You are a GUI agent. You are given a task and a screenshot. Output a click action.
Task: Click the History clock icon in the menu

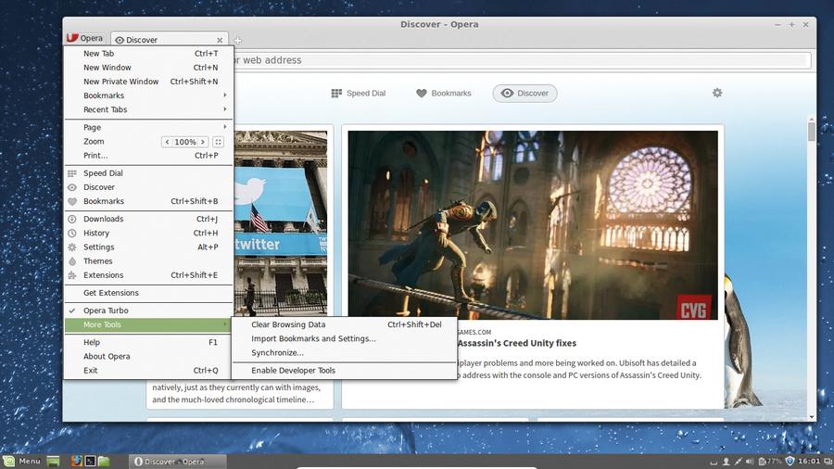(x=72, y=233)
